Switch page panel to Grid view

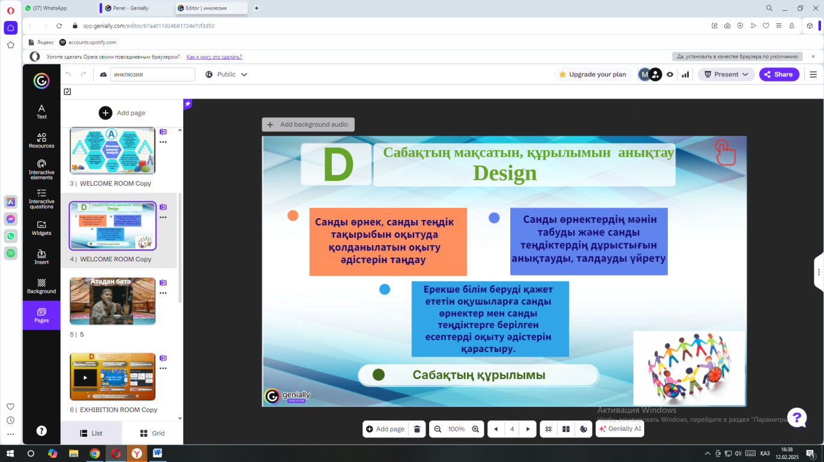tap(152, 433)
